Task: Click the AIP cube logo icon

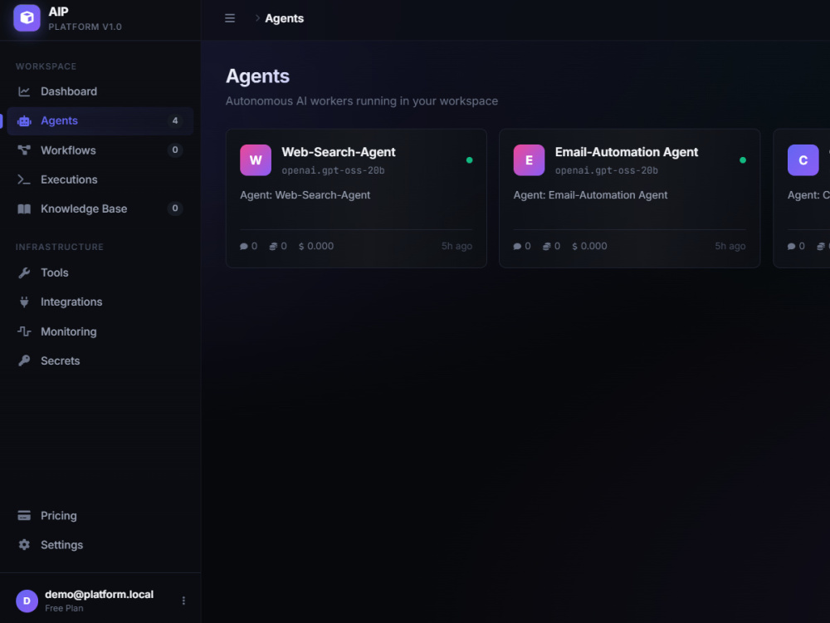Action: click(27, 18)
